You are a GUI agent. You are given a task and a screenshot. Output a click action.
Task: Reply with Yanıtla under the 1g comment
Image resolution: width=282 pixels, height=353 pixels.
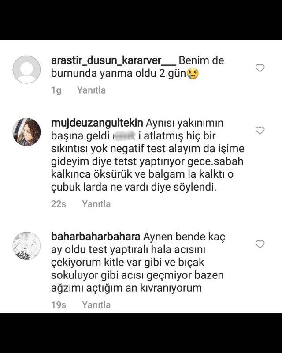(x=91, y=90)
